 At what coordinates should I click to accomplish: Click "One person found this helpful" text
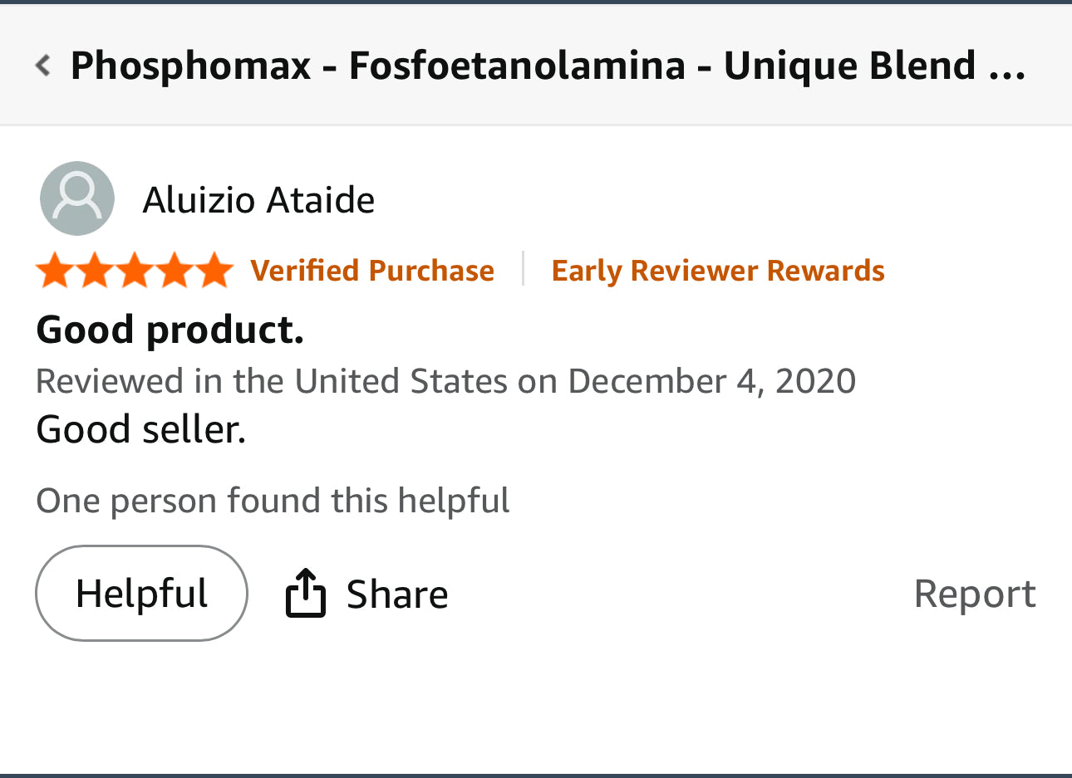coord(273,501)
